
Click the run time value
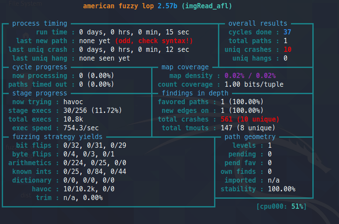pos(134,32)
